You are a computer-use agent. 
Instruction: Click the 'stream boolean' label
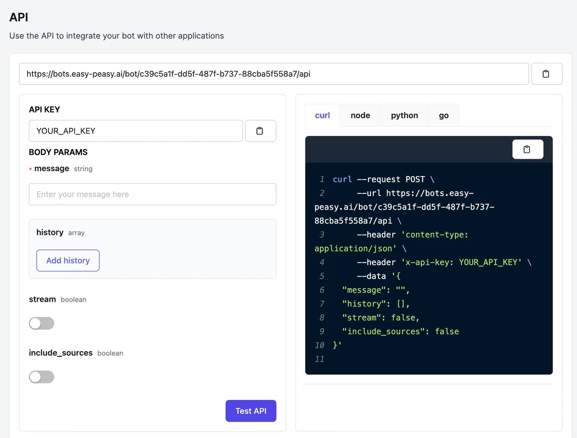[x=58, y=300]
